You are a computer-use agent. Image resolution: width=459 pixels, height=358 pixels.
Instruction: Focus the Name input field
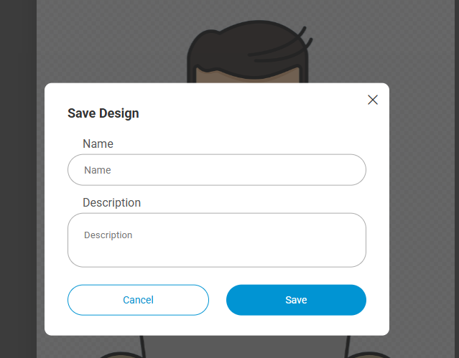coord(216,170)
